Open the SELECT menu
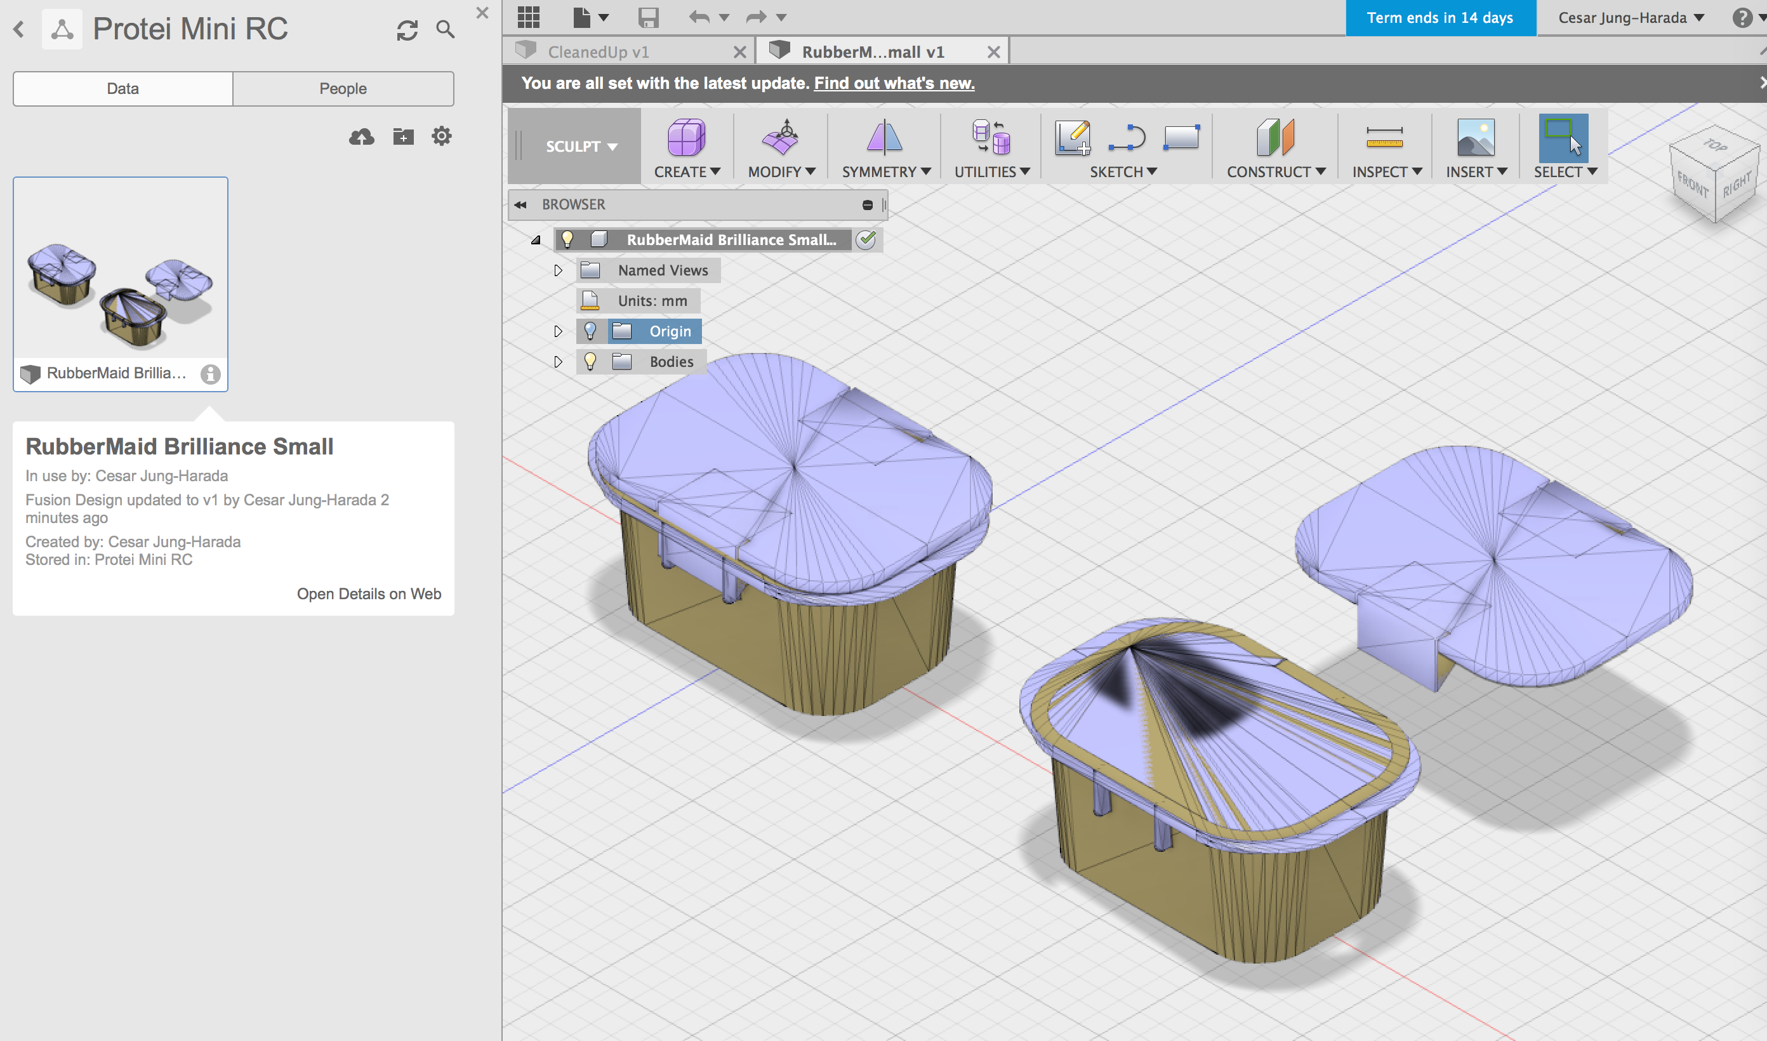 coord(1565,172)
